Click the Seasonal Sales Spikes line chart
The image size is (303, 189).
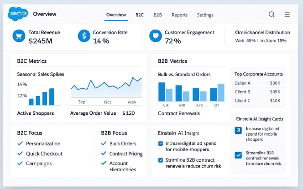pyautogui.click(x=105, y=88)
